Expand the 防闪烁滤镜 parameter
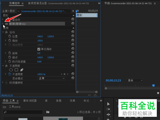Screen dimensions: 160x120 pos(5,61)
